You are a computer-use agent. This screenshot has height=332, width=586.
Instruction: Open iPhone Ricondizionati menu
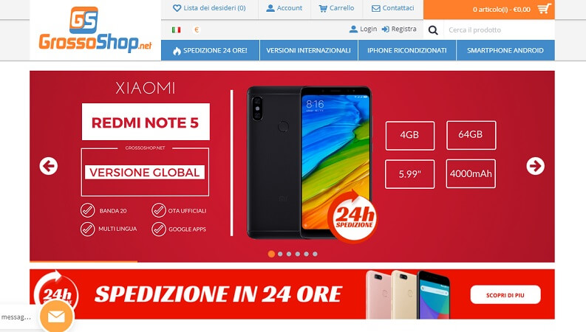click(x=407, y=50)
